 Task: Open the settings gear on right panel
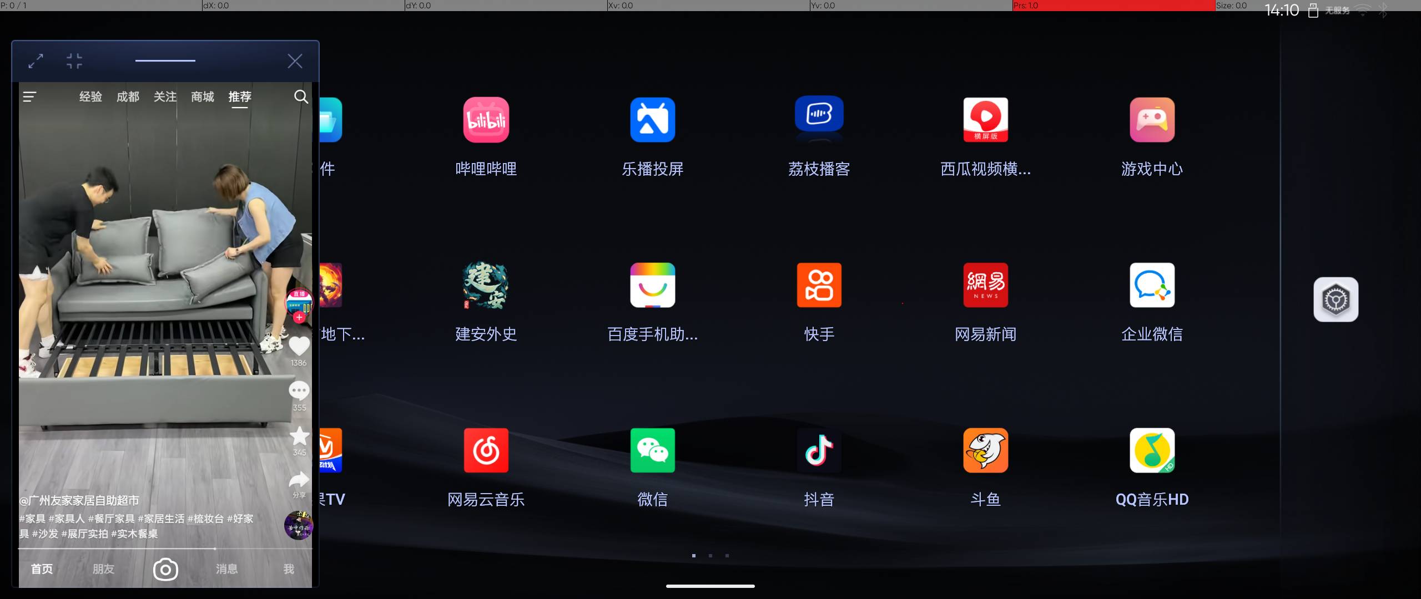(x=1336, y=299)
